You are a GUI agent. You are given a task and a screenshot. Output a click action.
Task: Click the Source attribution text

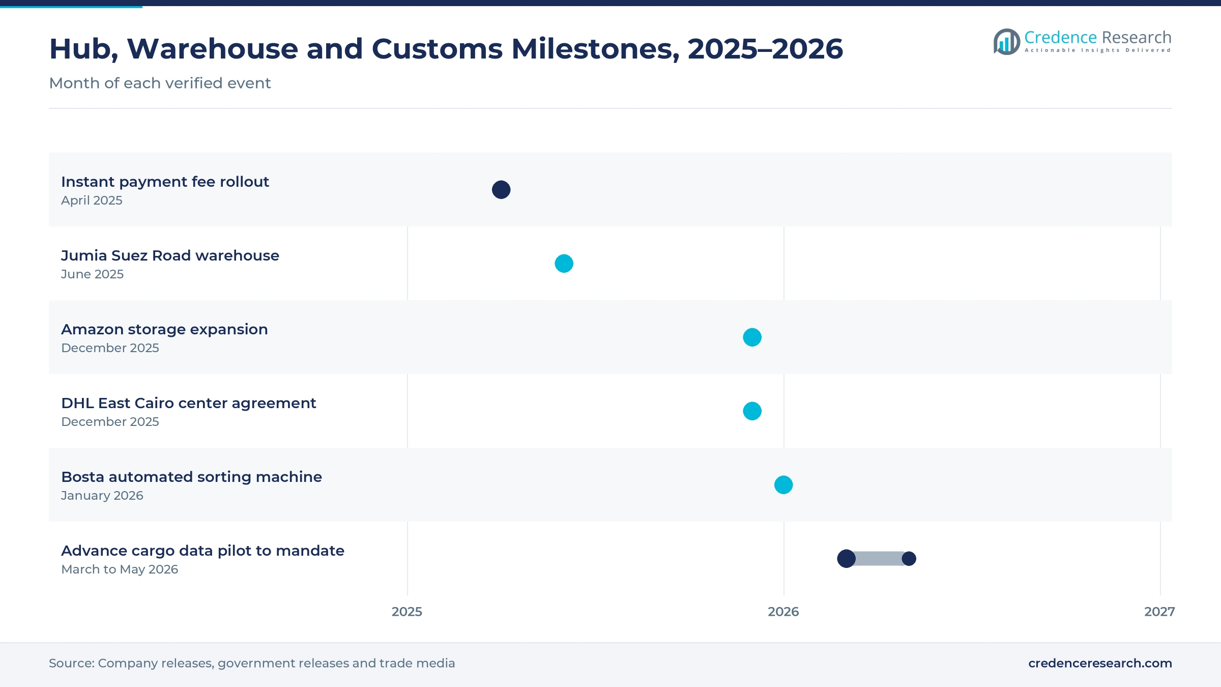[252, 663]
